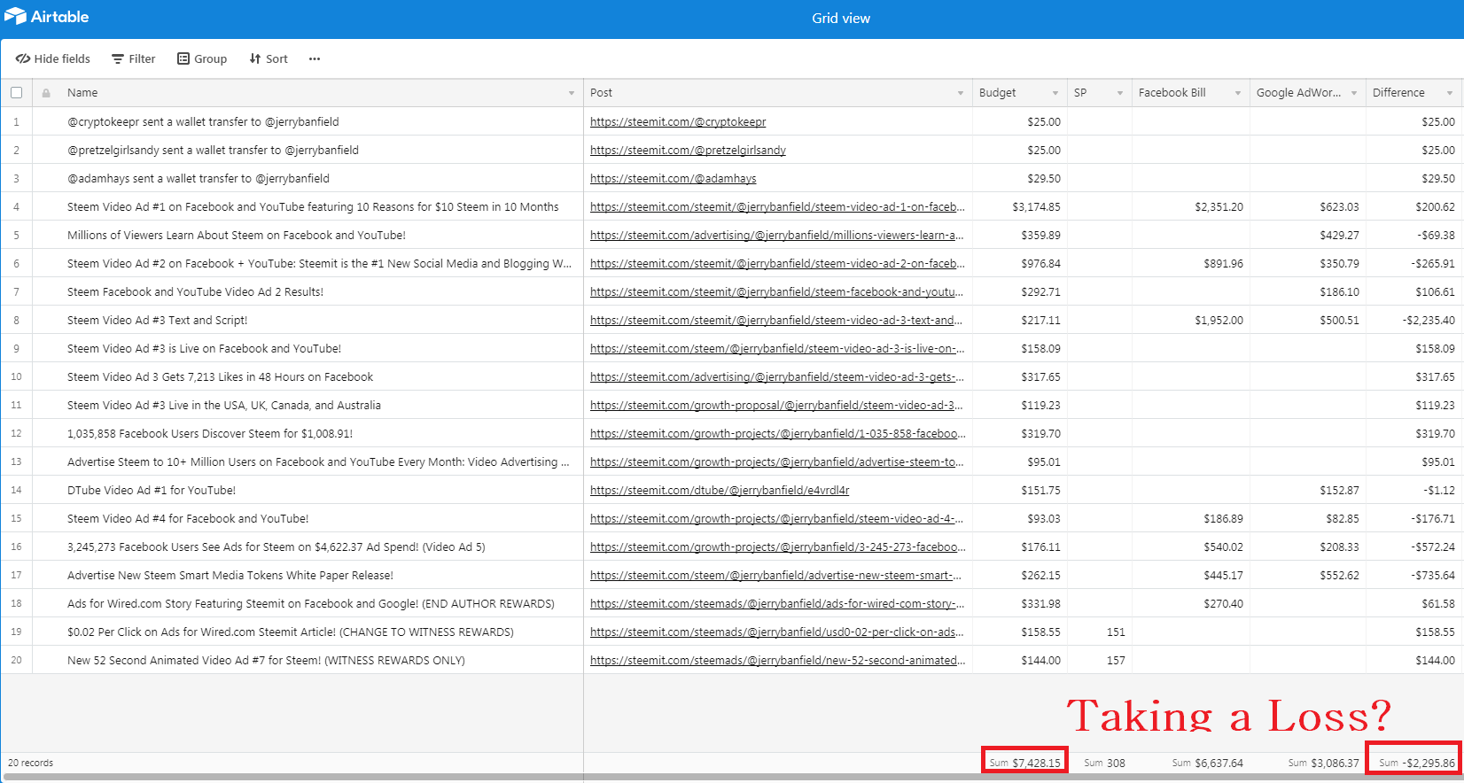Open the Hide fields option

pyautogui.click(x=53, y=58)
